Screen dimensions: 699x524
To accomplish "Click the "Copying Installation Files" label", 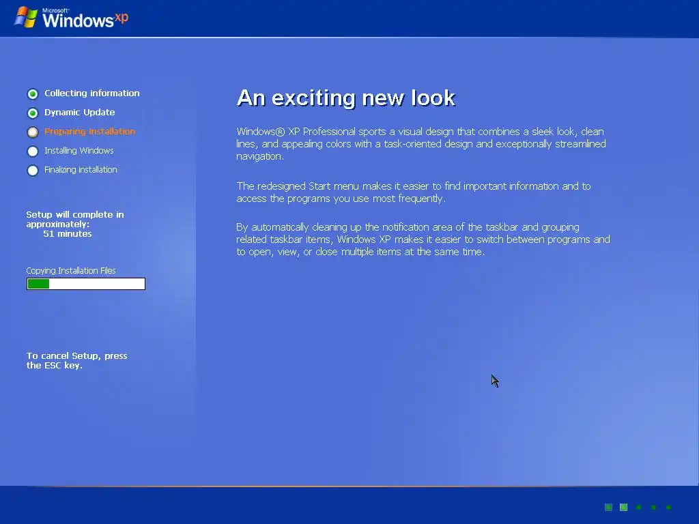I will pos(71,270).
